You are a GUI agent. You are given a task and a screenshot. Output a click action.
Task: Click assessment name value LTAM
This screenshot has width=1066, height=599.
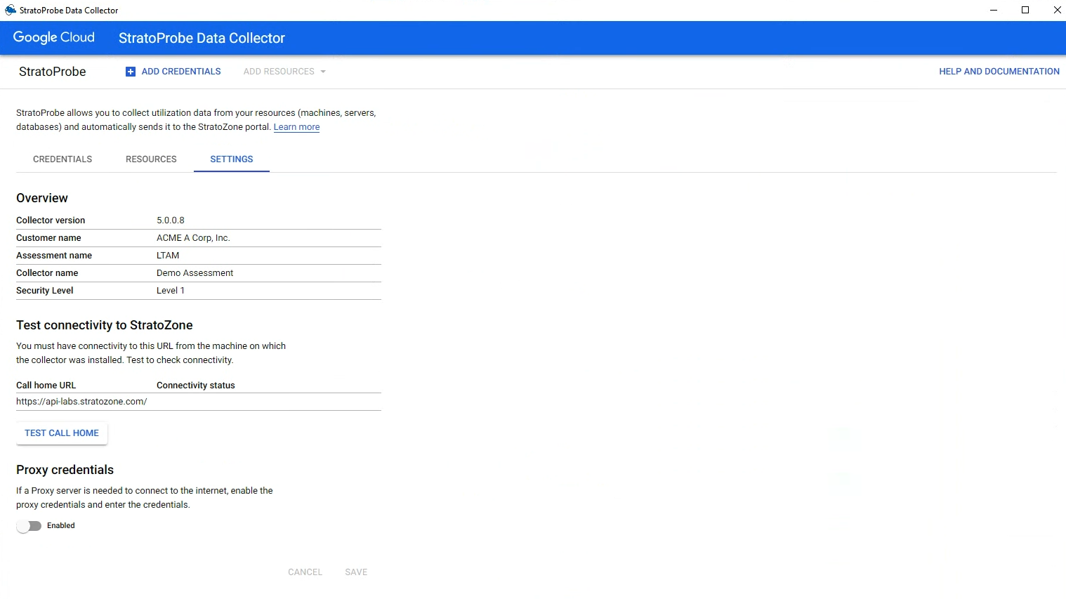[168, 256]
